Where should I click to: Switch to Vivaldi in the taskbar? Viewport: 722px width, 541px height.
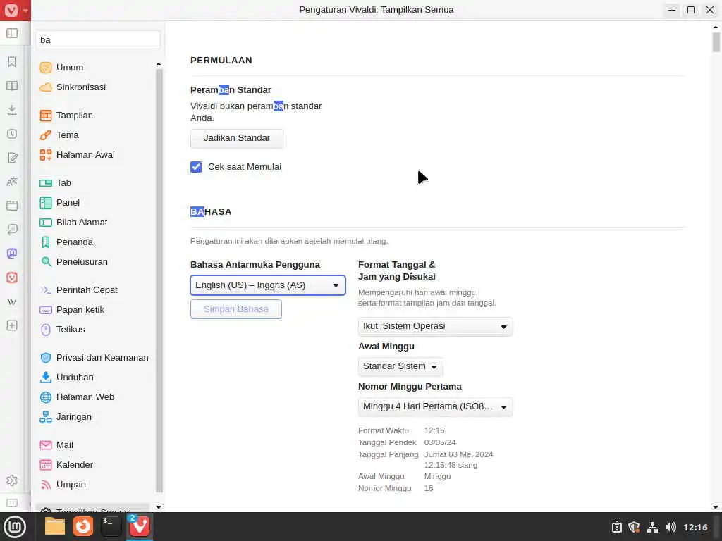[x=139, y=526]
